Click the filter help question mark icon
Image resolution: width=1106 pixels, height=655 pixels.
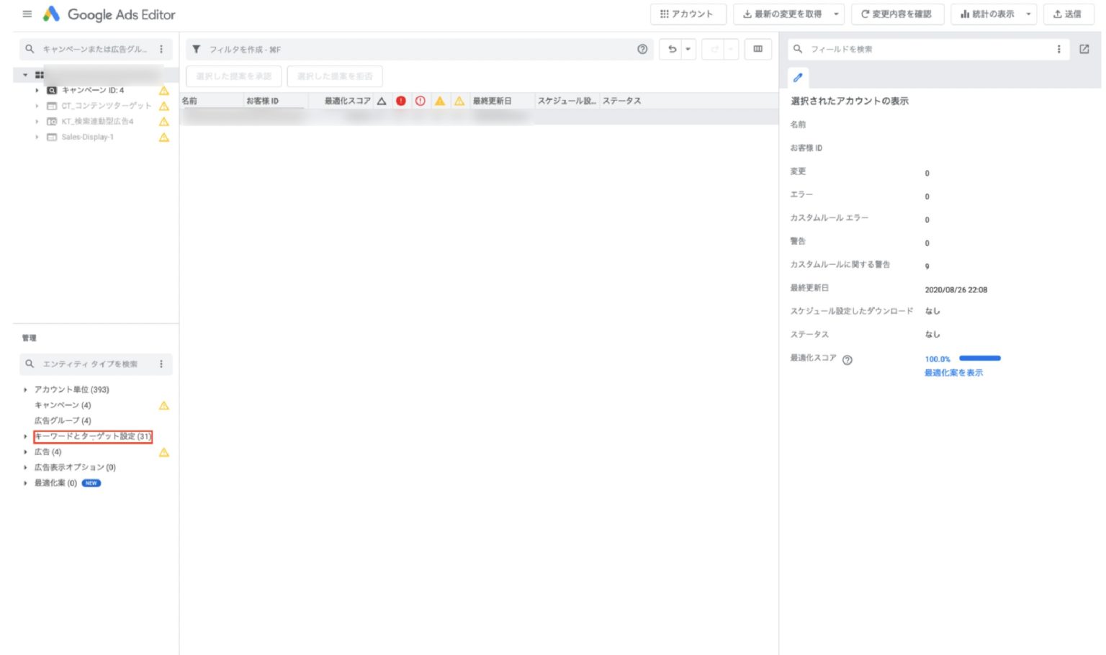click(x=642, y=49)
